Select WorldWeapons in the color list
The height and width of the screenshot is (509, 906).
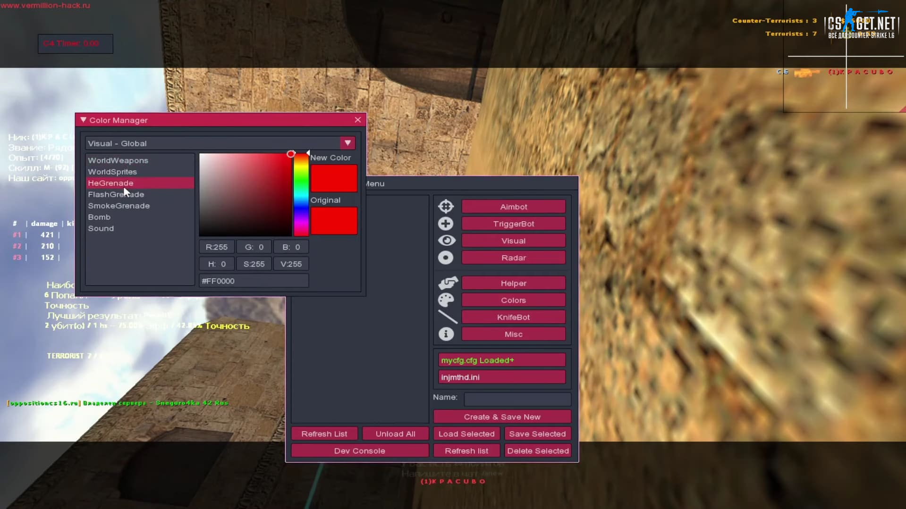pos(140,160)
